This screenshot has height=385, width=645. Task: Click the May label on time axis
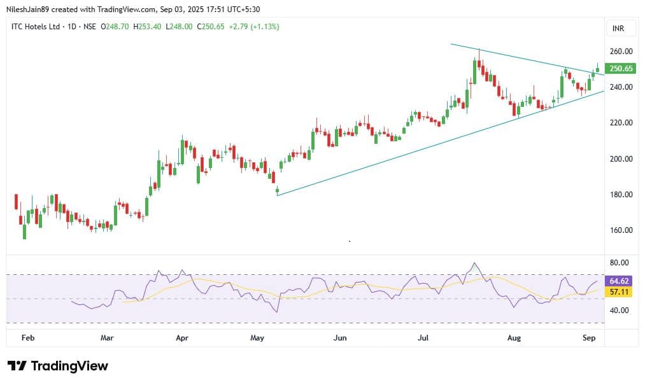257,338
